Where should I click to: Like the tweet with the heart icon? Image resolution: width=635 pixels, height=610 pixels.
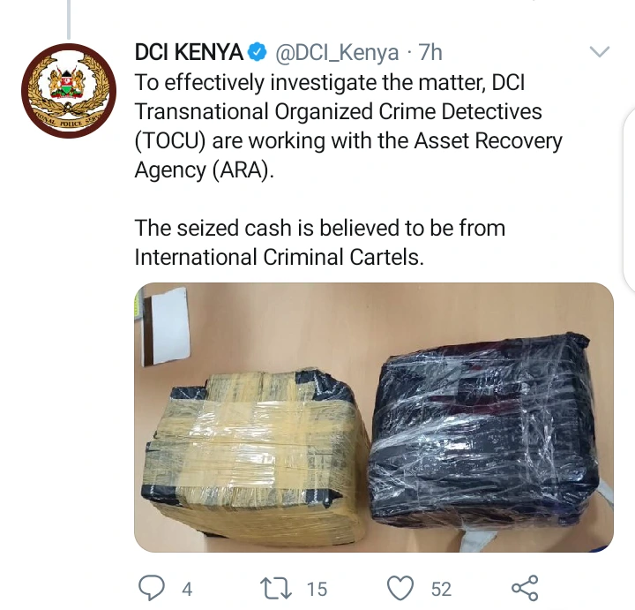tap(400, 588)
